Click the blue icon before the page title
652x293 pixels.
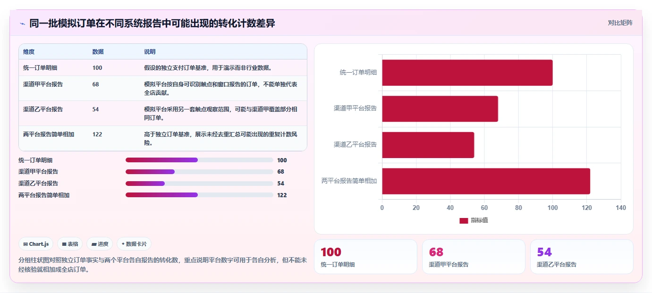(x=23, y=24)
